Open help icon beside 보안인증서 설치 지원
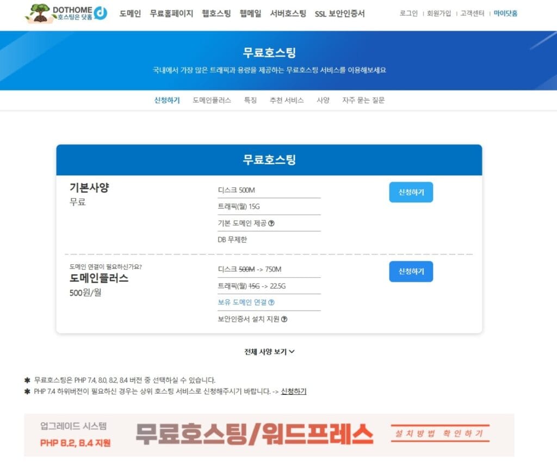 click(284, 319)
